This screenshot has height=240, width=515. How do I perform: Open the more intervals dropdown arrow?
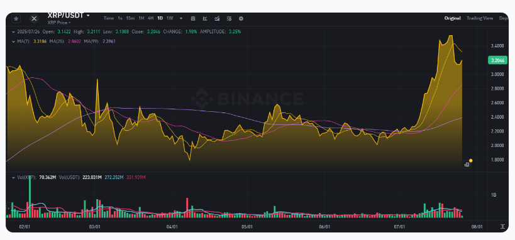pos(181,18)
